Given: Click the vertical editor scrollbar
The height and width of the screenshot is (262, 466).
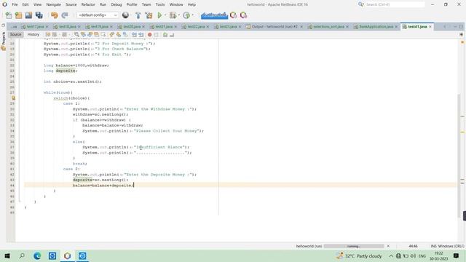Looking at the screenshot, I should tap(459, 156).
